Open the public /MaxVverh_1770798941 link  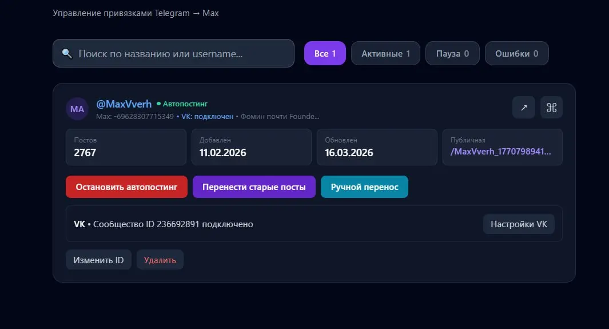(500, 152)
